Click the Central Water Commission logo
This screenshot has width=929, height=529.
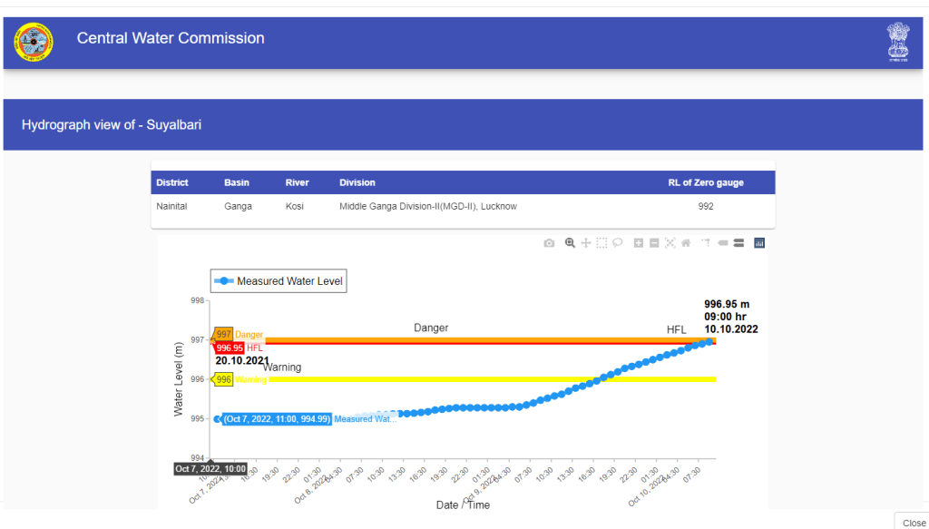(x=34, y=40)
